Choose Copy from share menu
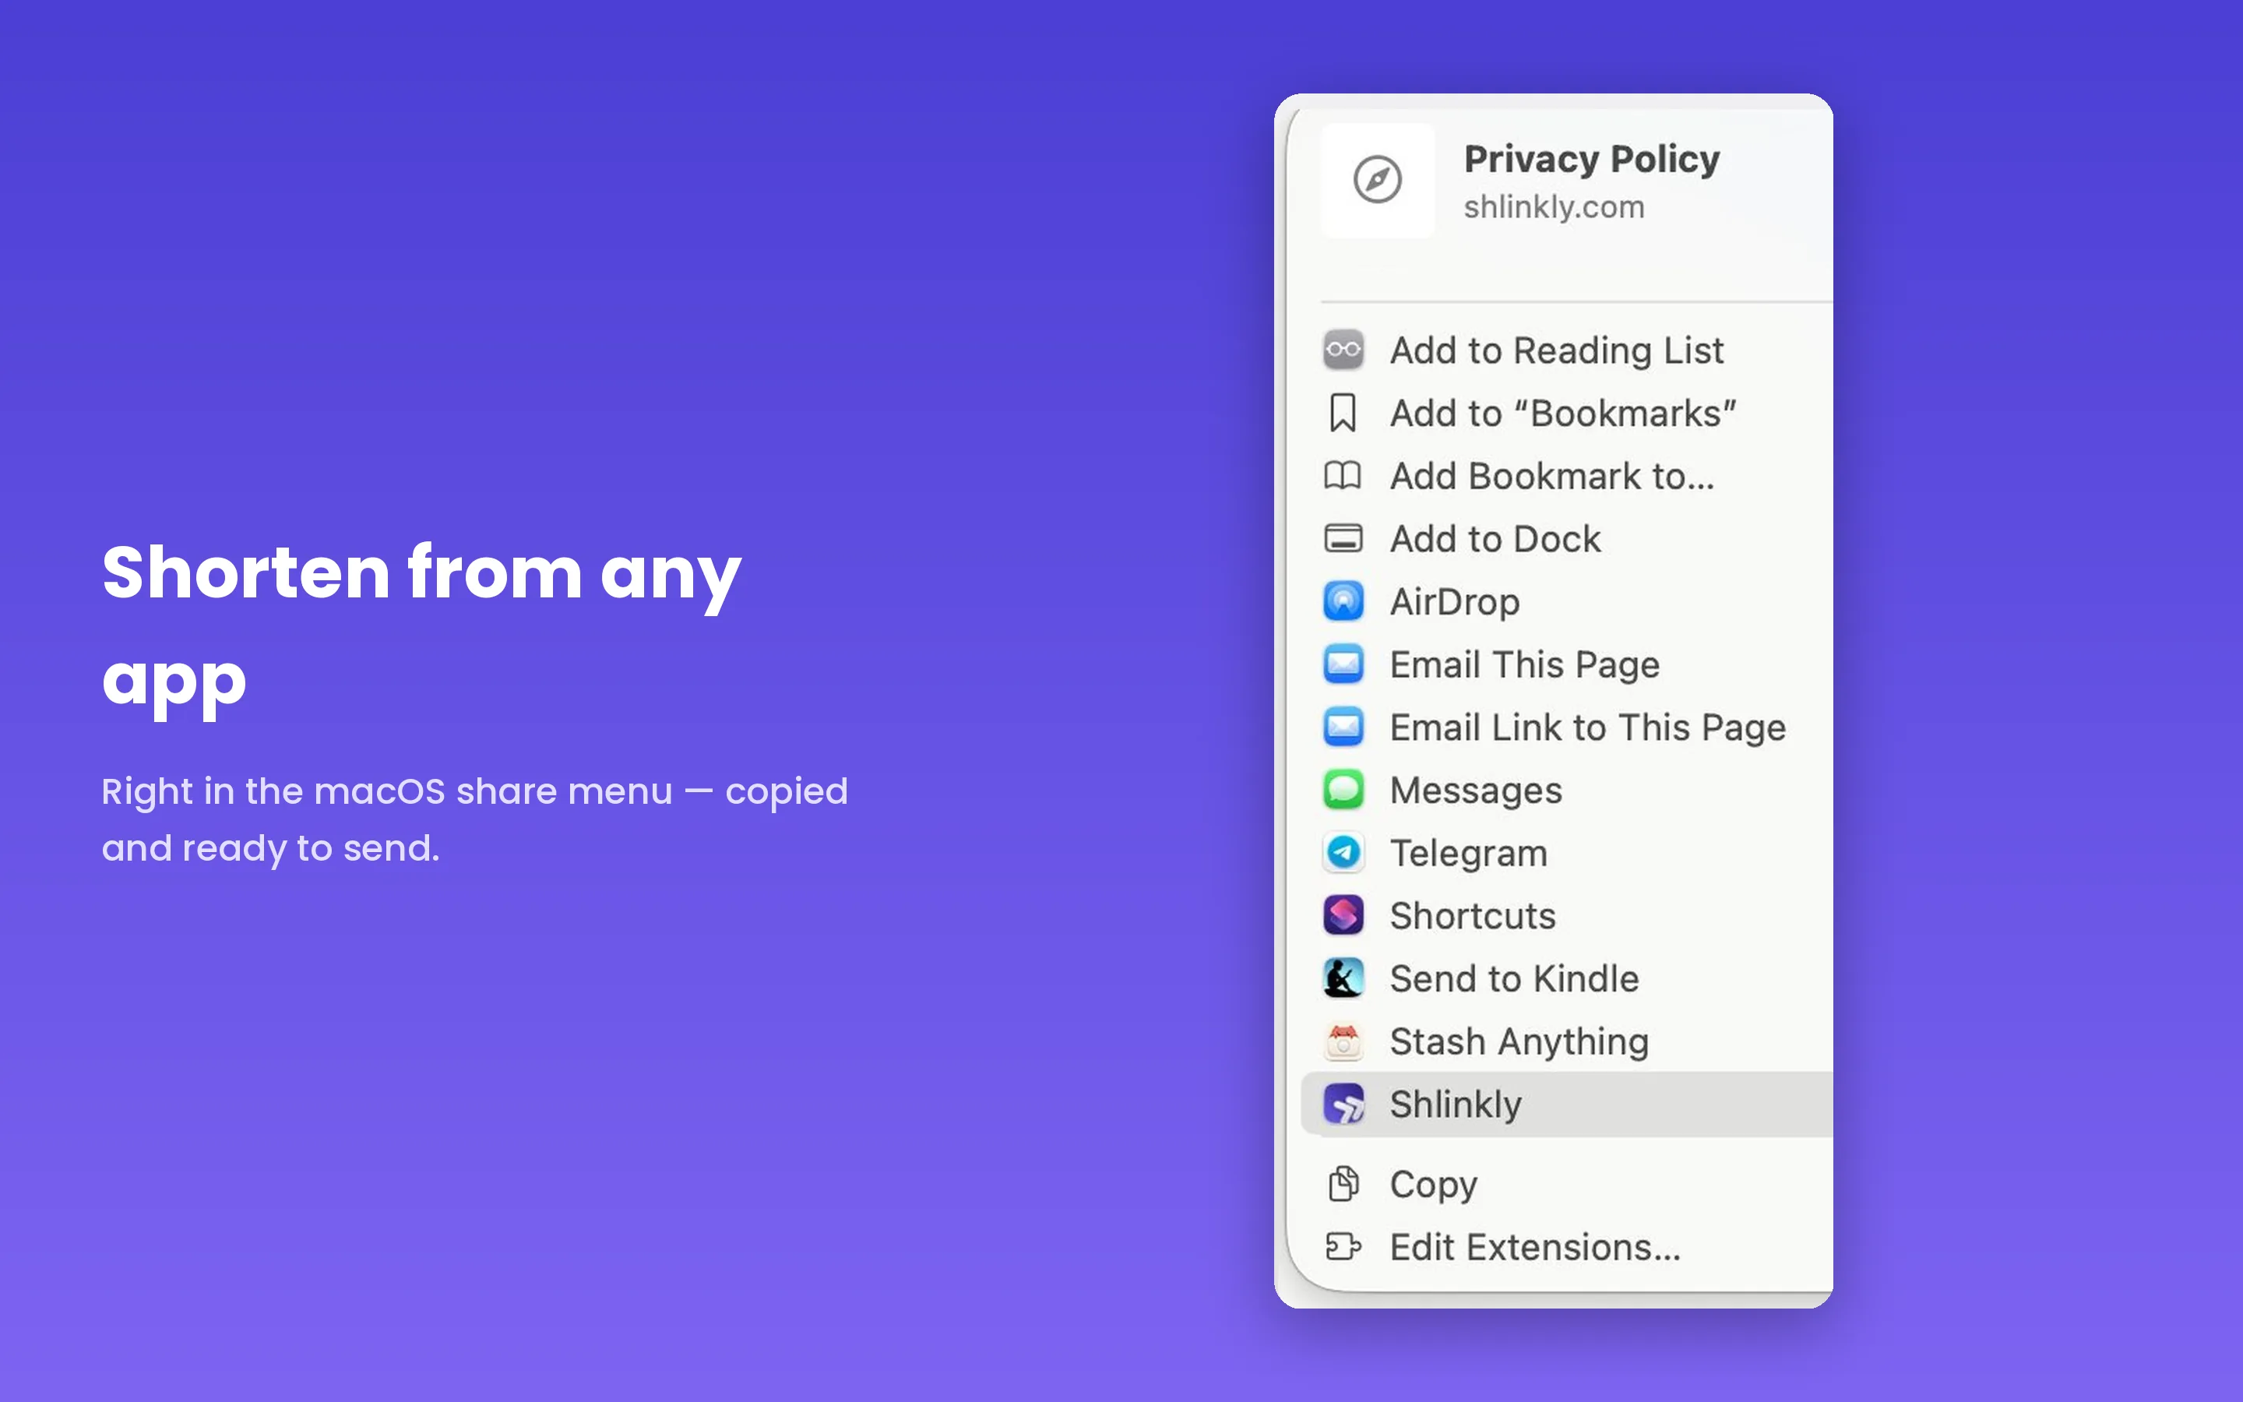This screenshot has height=1402, width=2243. 1566,1184
